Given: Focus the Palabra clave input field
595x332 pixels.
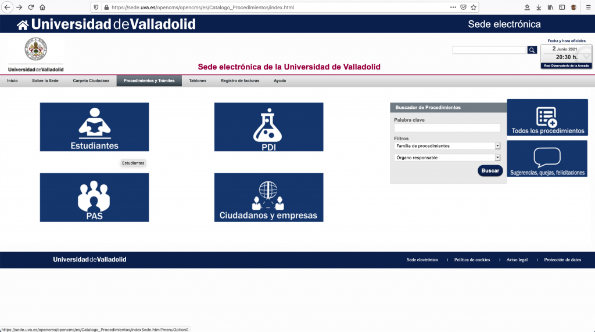Looking at the screenshot, I should pos(447,128).
